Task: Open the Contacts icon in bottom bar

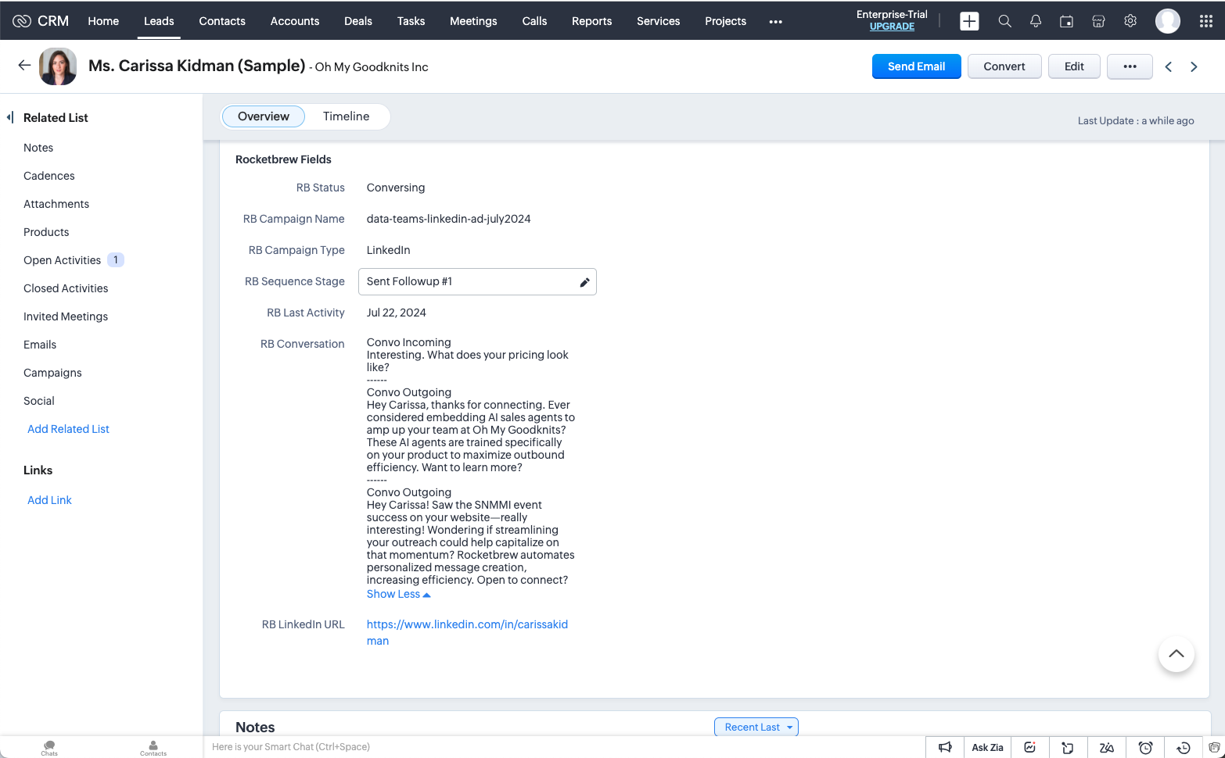Action: 153,748
